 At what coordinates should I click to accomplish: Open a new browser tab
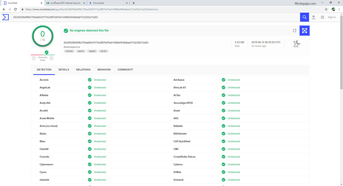click(x=133, y=3)
